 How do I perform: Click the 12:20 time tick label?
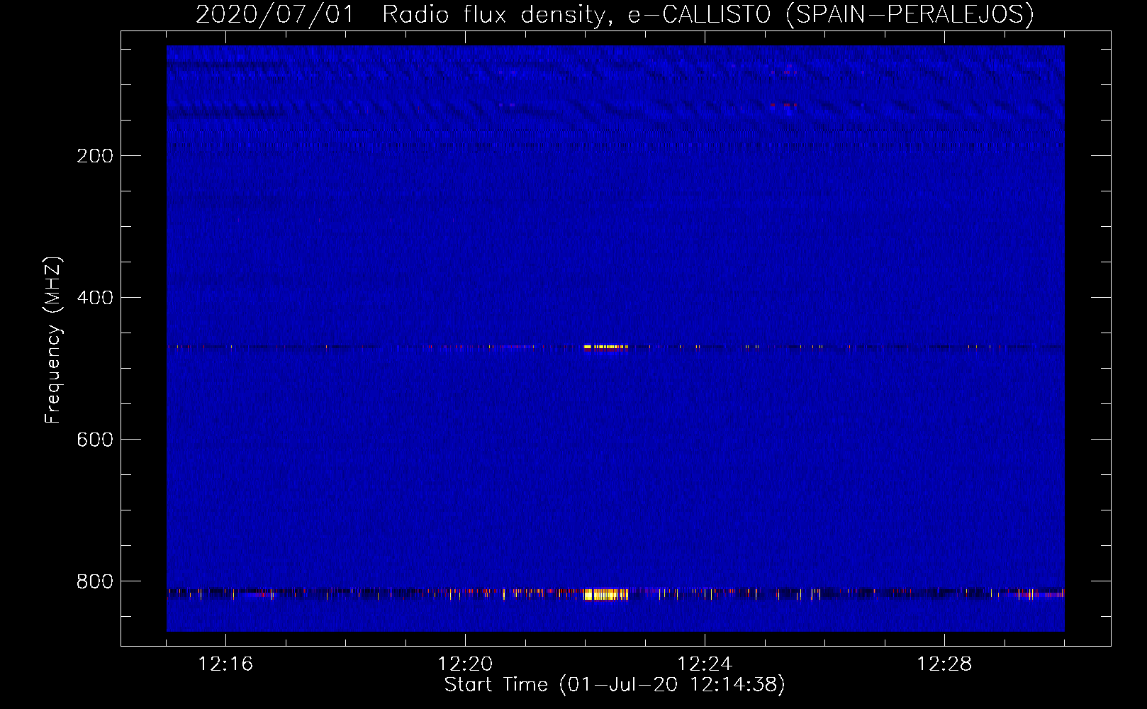point(465,664)
